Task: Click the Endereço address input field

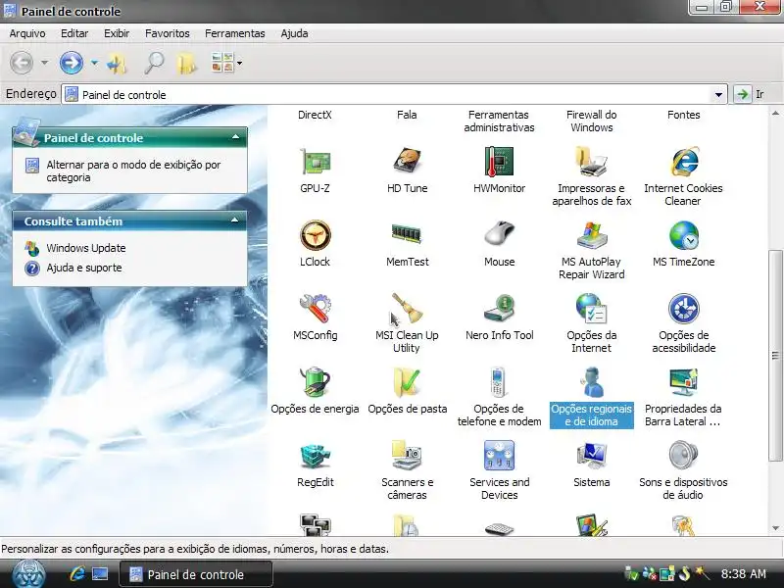Action: pos(395,94)
